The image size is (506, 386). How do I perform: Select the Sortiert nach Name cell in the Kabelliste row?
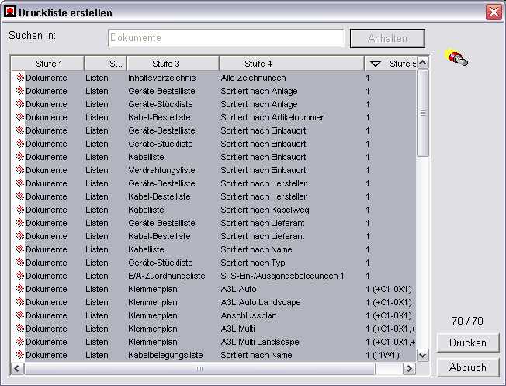coord(256,249)
